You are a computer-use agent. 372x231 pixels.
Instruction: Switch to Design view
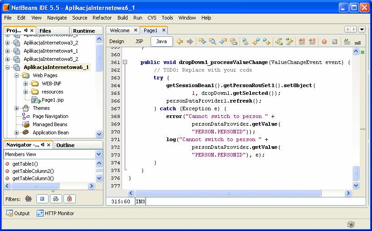pyautogui.click(x=117, y=41)
